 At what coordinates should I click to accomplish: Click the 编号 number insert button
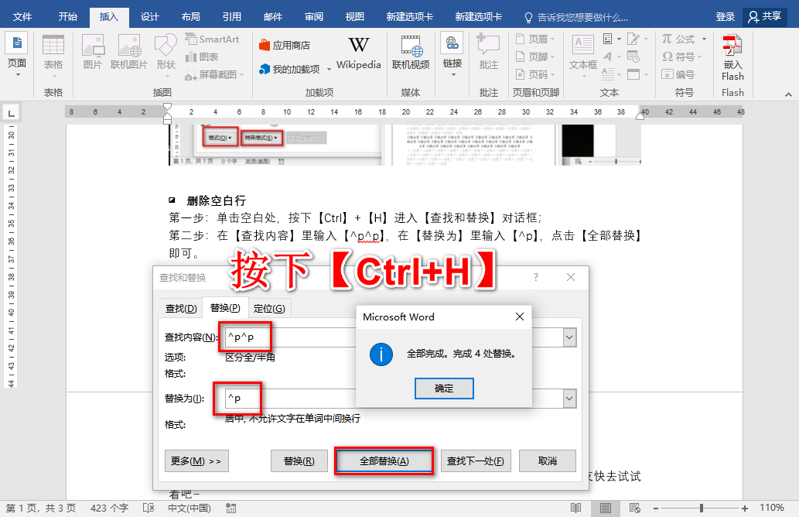678,74
